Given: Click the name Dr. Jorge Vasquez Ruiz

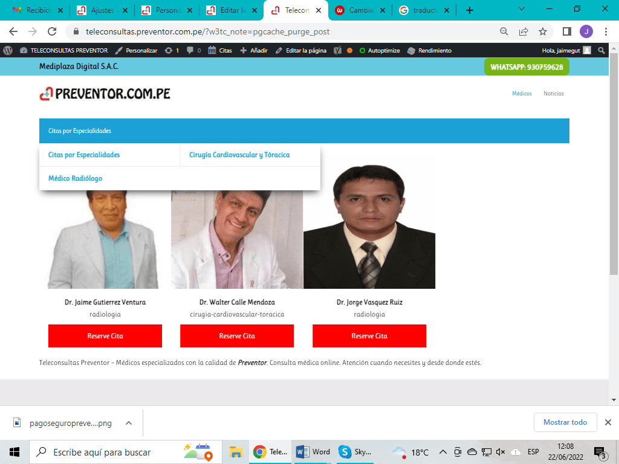Looking at the screenshot, I should [x=369, y=302].
